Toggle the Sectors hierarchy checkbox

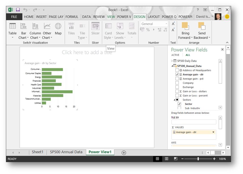(177, 100)
